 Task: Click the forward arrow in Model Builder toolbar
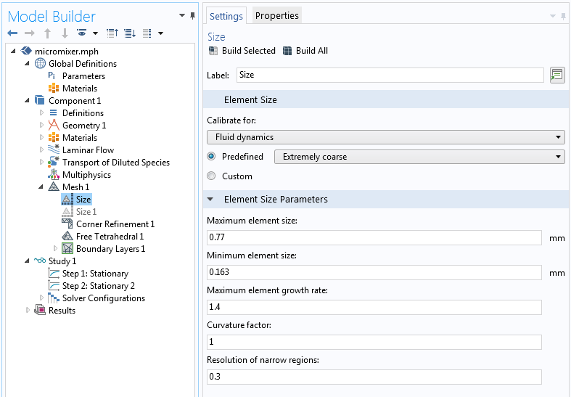[x=30, y=33]
